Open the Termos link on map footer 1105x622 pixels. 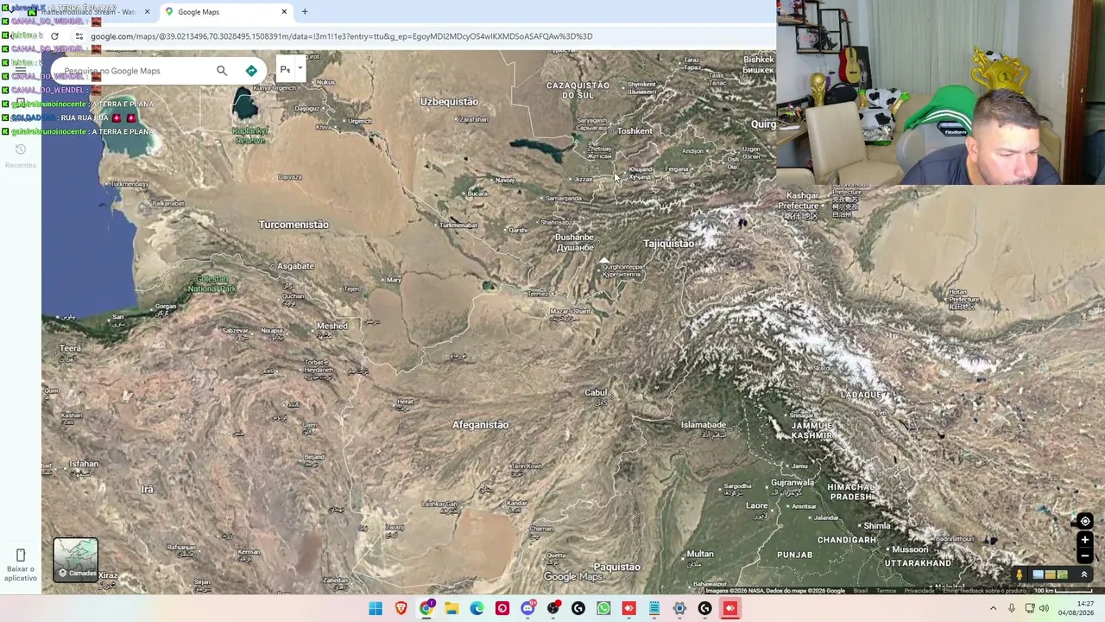[x=886, y=591]
